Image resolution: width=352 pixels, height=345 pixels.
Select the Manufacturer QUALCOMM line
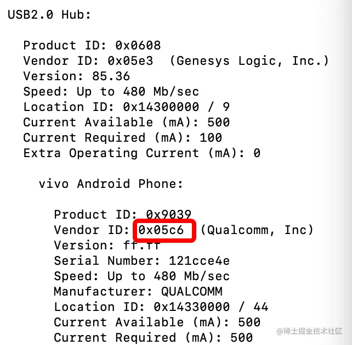[138, 292]
